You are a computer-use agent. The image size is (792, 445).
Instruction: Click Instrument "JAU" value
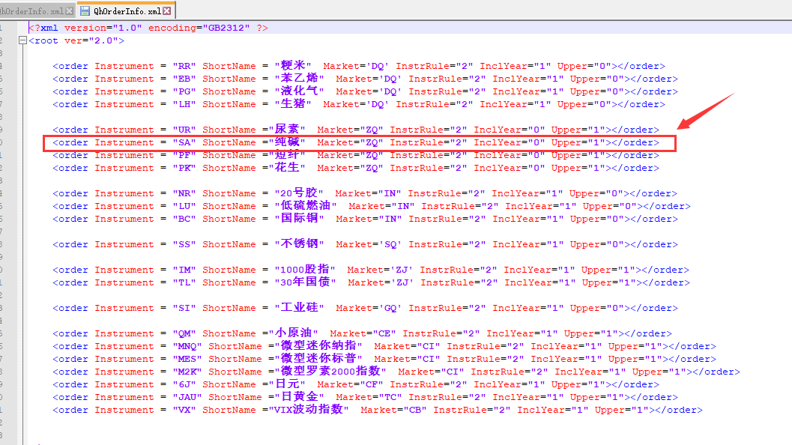[x=187, y=397]
